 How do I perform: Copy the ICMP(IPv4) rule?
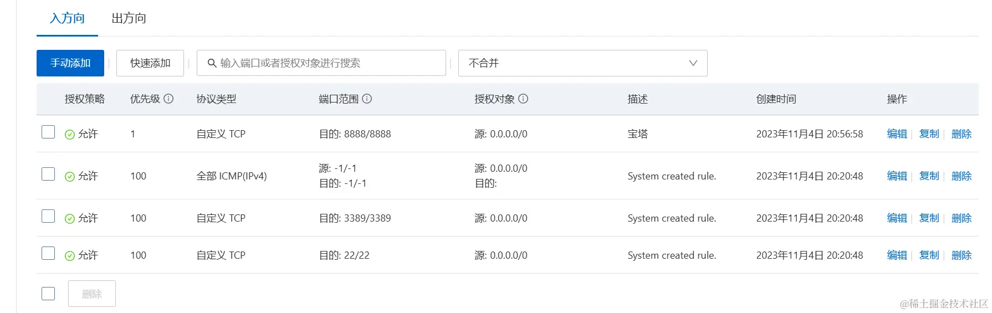[x=929, y=176]
